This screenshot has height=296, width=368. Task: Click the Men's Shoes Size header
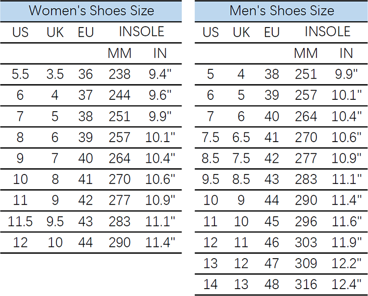coord(282,11)
